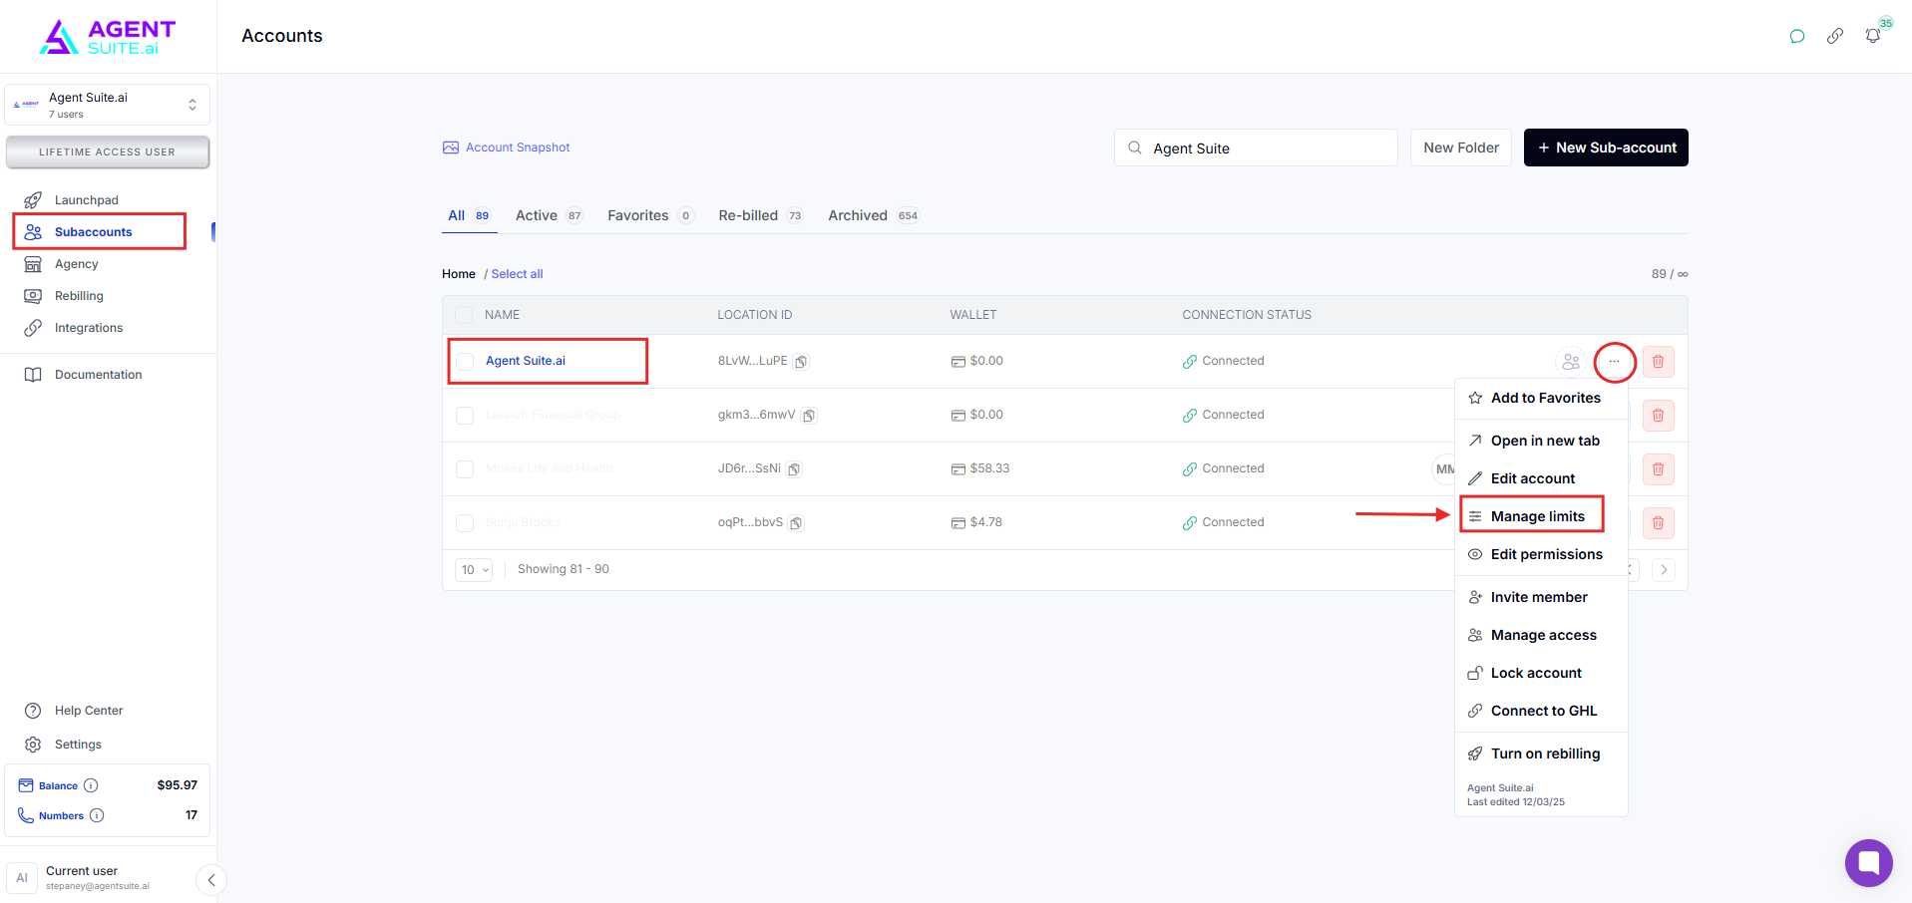The image size is (1912, 903).
Task: Open the Integrations link icon in sidebar
Action: (x=33, y=328)
